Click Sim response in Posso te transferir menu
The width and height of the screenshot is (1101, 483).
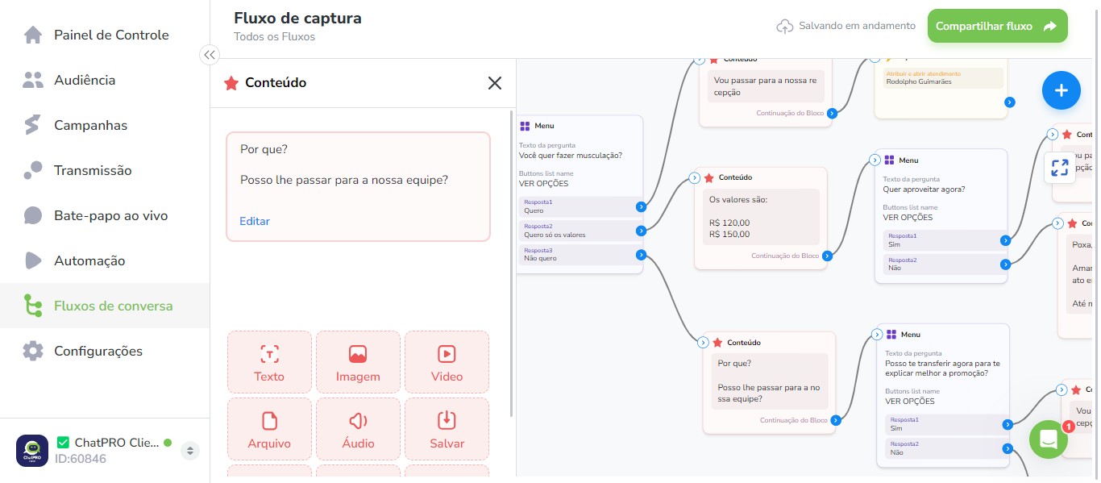946,424
